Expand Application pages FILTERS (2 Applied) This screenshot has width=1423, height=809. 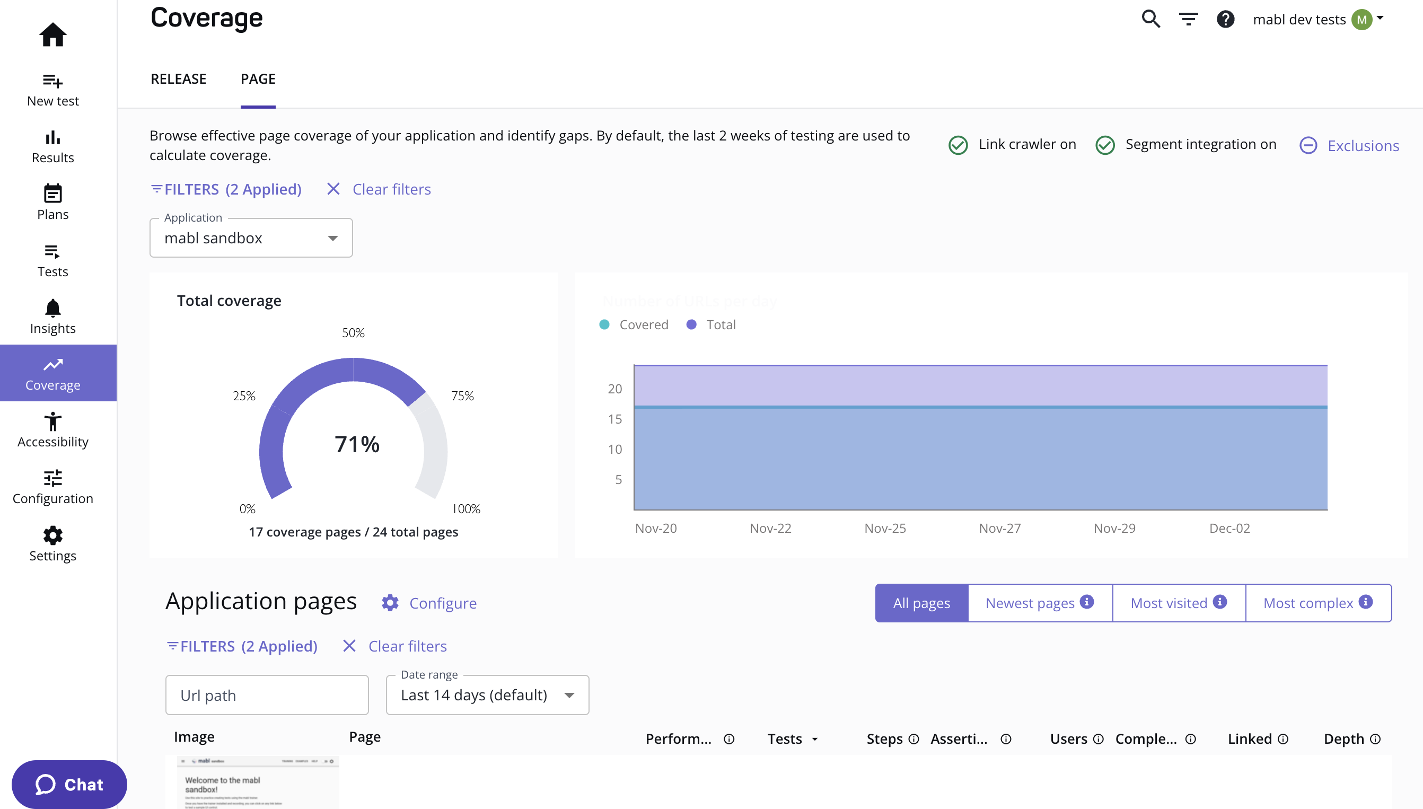click(x=242, y=646)
